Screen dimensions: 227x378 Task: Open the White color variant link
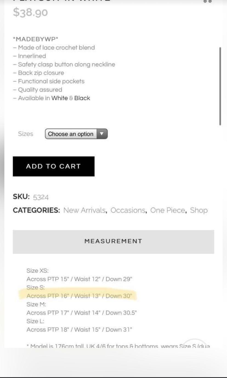[59, 98]
